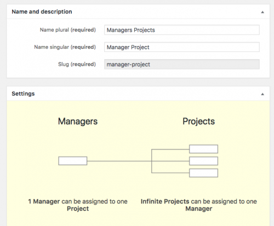Click the Managers diagram heading
Screen dimensions: 274x226
coord(78,121)
